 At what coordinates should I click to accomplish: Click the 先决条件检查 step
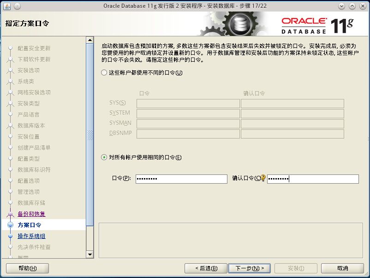point(34,247)
